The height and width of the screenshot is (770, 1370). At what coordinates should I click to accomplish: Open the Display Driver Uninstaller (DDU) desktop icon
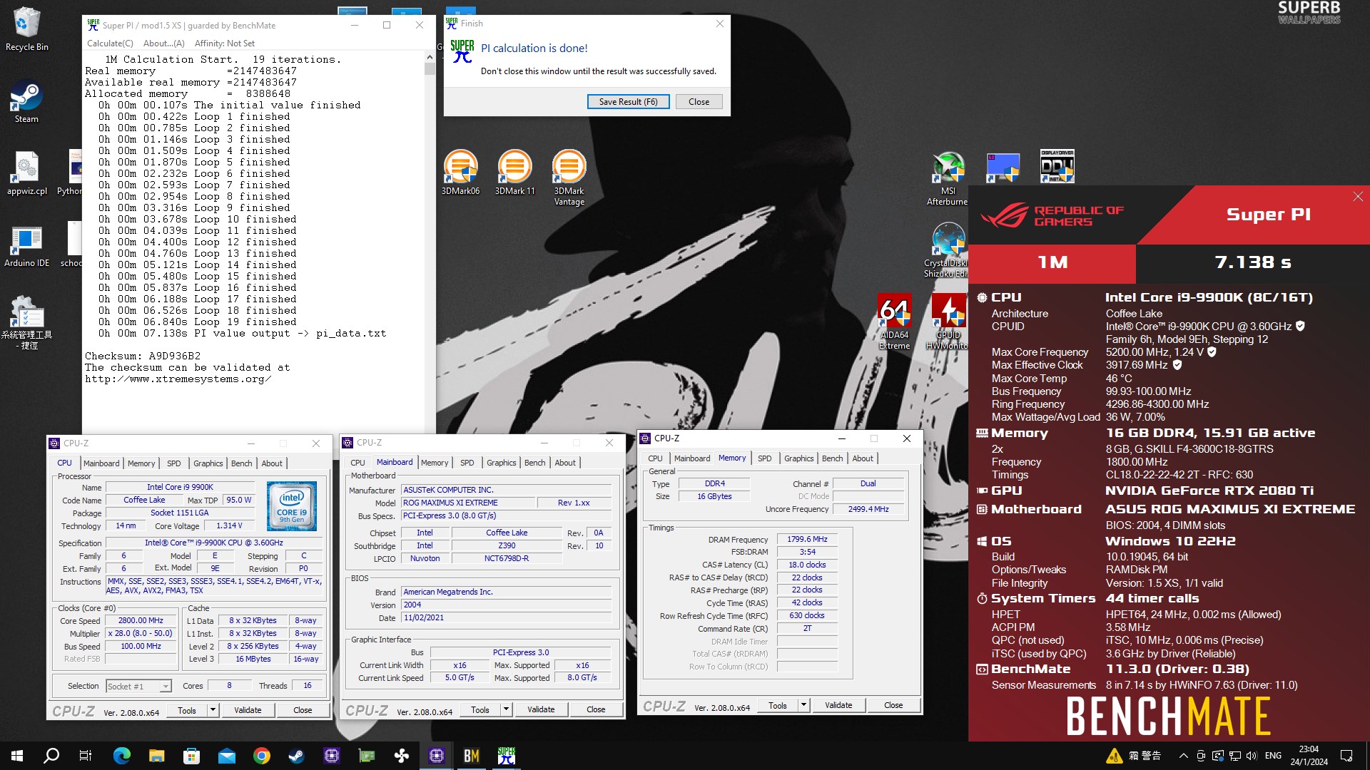tap(1057, 167)
